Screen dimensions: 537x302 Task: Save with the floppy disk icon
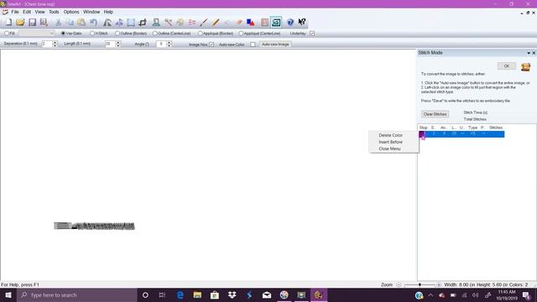pos(32,23)
